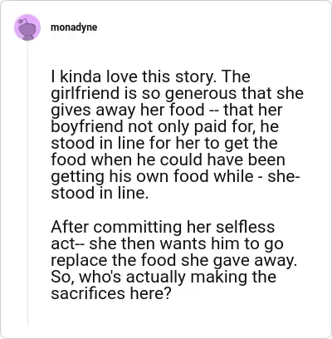Click the word 'boyfriend' in the comment

87,126
